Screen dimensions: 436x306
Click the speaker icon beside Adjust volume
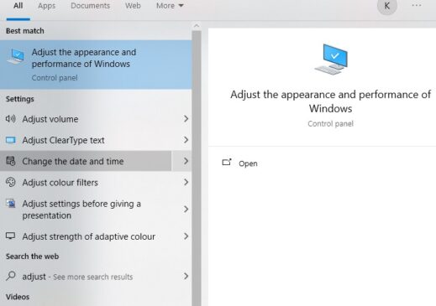click(x=11, y=119)
